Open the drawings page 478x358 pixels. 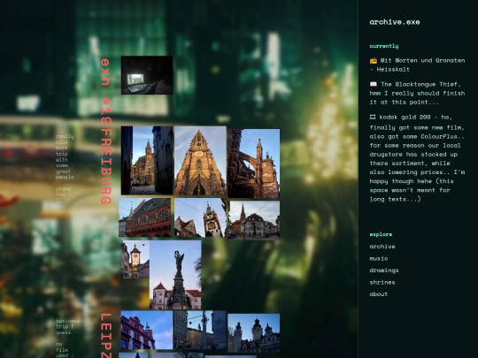click(384, 270)
